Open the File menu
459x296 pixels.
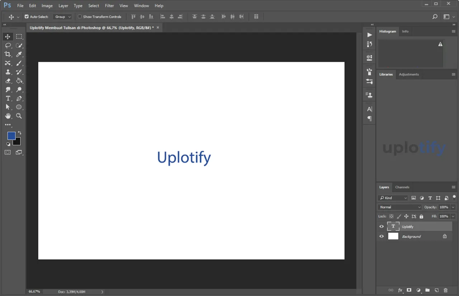click(20, 6)
